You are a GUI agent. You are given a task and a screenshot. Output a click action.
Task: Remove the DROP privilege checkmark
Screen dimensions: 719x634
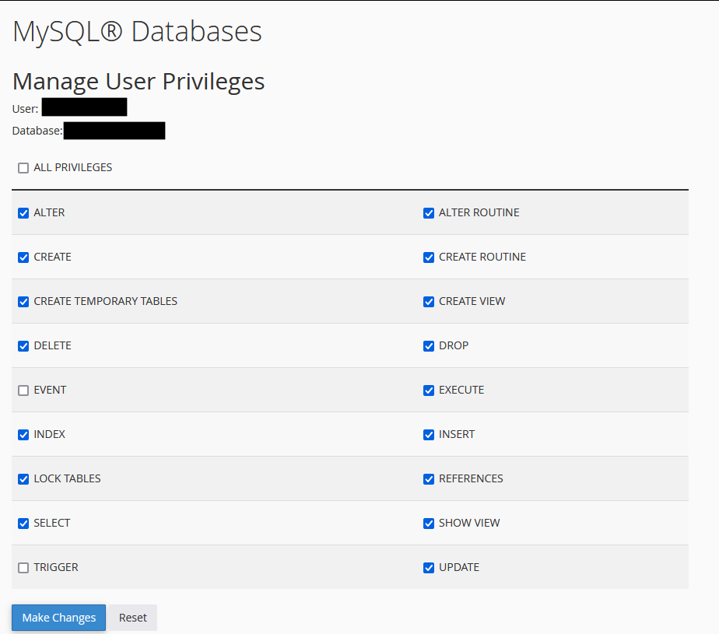coord(429,346)
